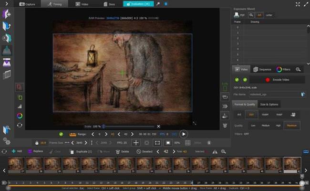Click the purple image import icon

point(7,63)
